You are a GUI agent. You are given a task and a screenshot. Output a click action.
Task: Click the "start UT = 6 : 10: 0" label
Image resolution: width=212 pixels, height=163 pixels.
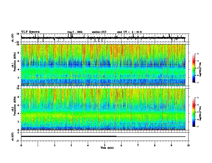click(129, 32)
